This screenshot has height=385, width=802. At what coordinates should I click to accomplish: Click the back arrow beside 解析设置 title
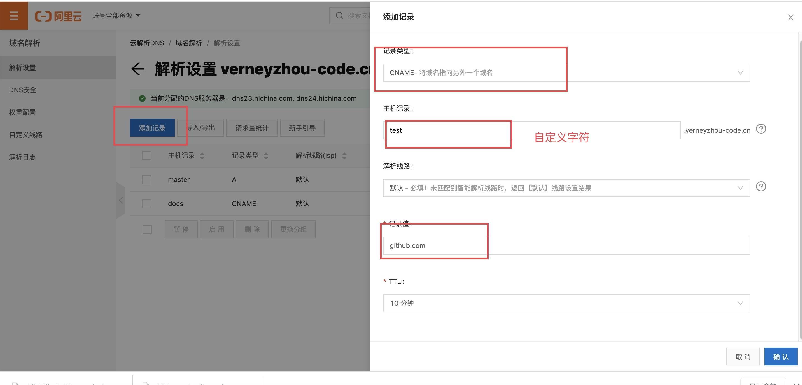(137, 69)
